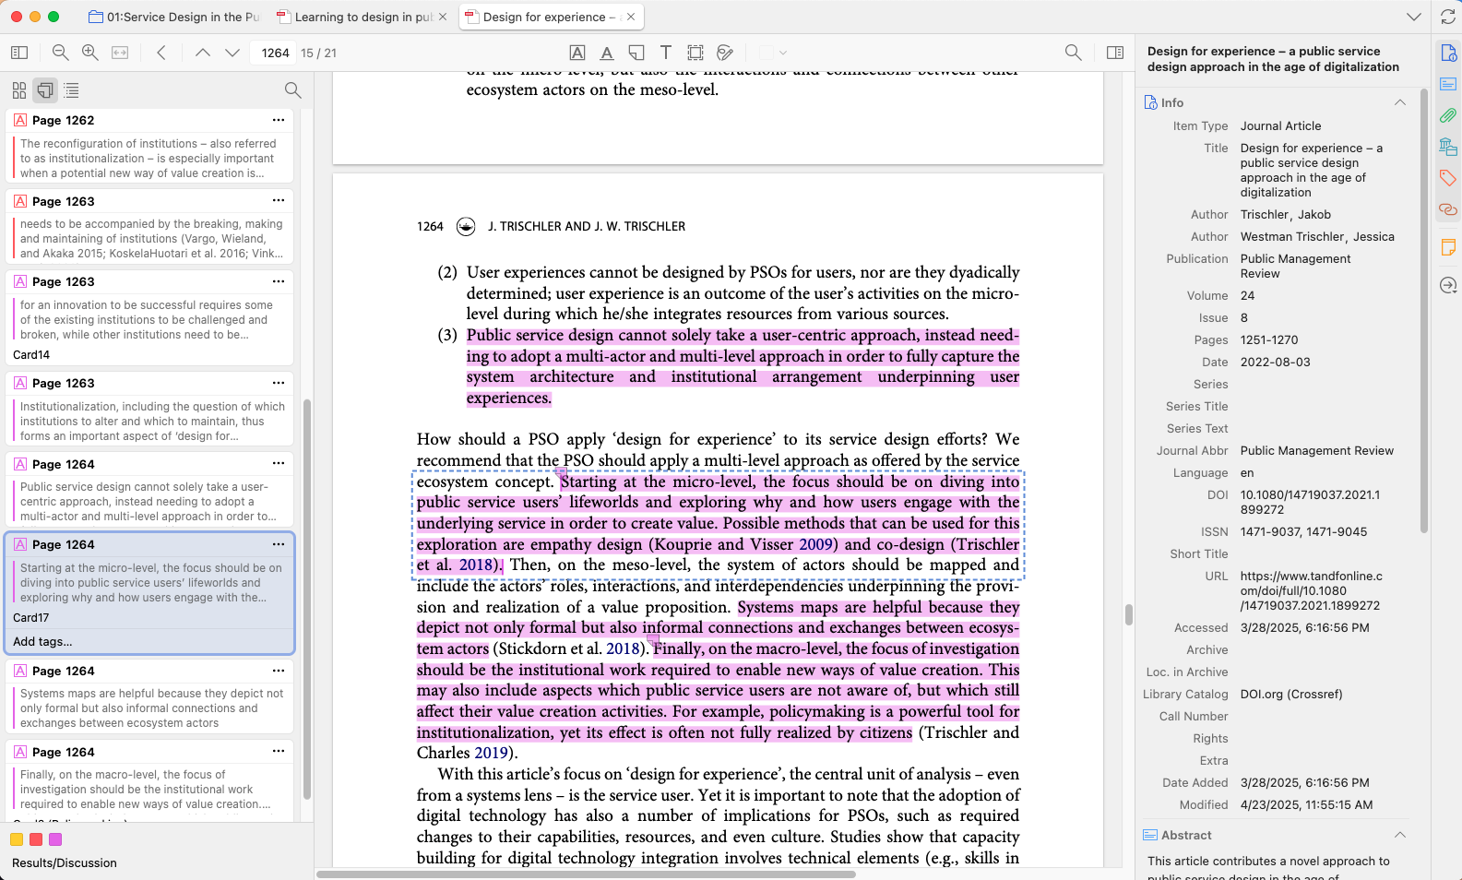Show thumbnails view in sidebar
Image resolution: width=1462 pixels, height=880 pixels.
pos(19,90)
